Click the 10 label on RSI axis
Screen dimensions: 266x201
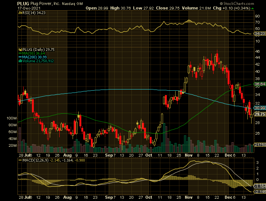pos(257,41)
